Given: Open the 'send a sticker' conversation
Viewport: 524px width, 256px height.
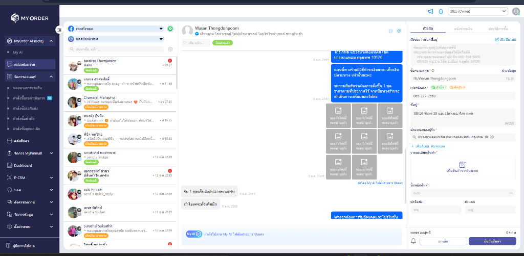Looking at the screenshot, I should coord(120,212).
